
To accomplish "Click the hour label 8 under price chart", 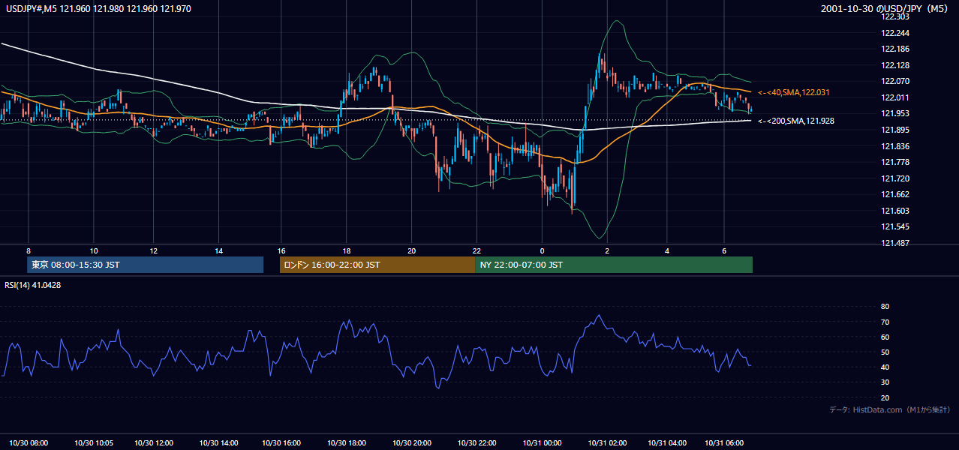I will point(29,250).
